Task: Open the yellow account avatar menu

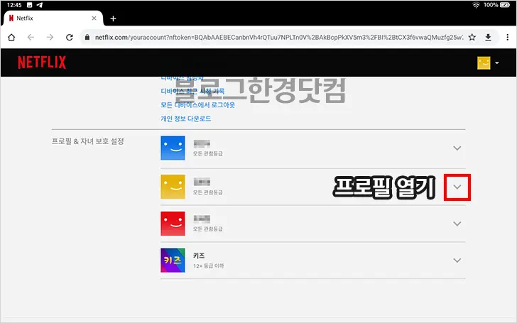Action: tap(488, 62)
